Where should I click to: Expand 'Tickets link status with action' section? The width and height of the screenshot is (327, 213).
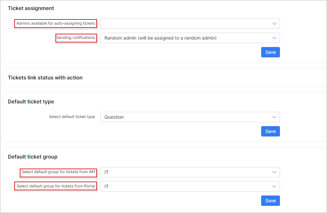click(x=45, y=78)
